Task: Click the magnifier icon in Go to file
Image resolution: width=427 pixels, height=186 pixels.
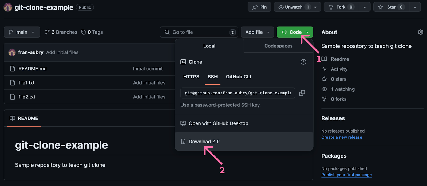Action: click(x=167, y=32)
